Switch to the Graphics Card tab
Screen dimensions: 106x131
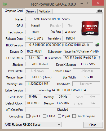14,11
